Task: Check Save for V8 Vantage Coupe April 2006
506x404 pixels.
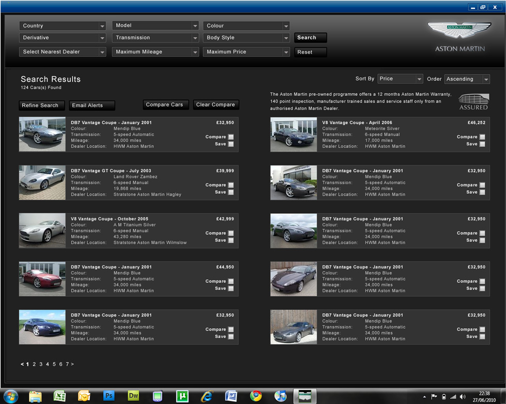Action: (482, 144)
